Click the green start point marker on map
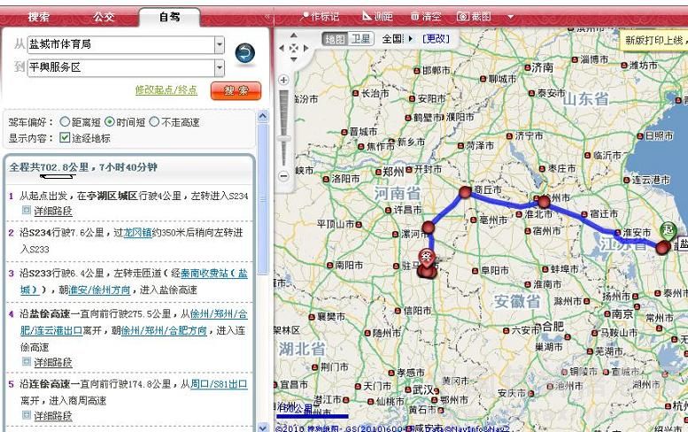 (x=669, y=230)
